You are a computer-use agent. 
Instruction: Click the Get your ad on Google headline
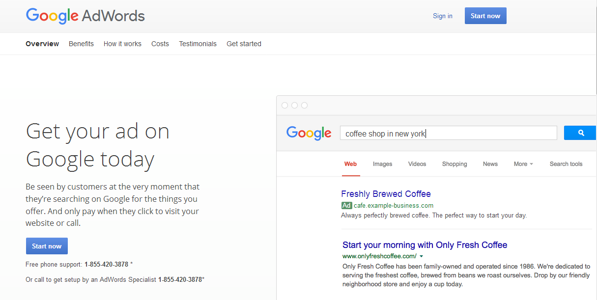click(98, 145)
